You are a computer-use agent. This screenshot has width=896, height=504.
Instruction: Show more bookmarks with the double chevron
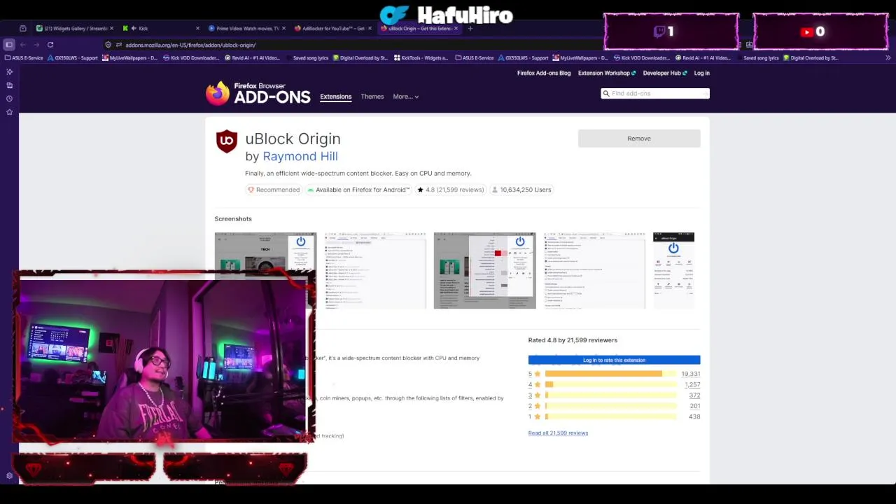pos(888,58)
